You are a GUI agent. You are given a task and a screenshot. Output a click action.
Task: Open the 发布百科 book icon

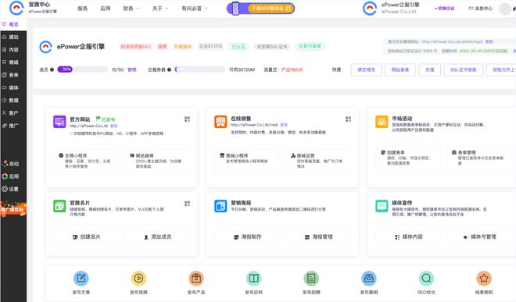254,279
